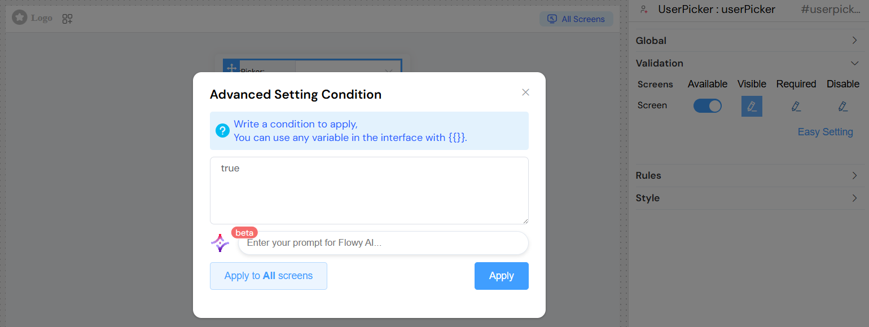869x327 pixels.
Task: Expand the Global section
Action: (x=750, y=40)
